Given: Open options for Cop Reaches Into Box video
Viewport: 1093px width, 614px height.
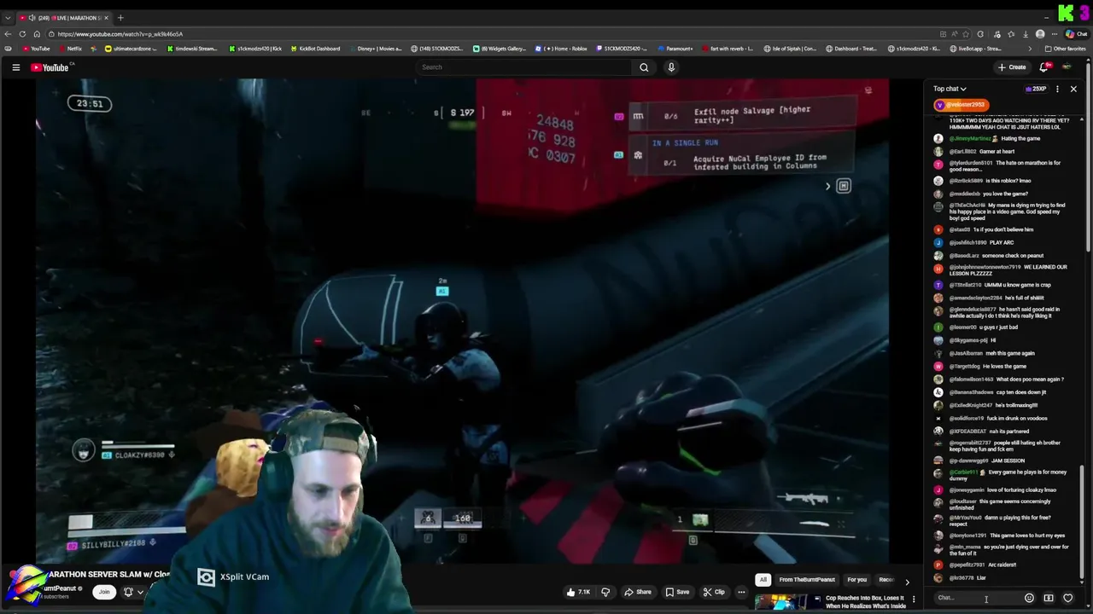Looking at the screenshot, I should [x=914, y=600].
